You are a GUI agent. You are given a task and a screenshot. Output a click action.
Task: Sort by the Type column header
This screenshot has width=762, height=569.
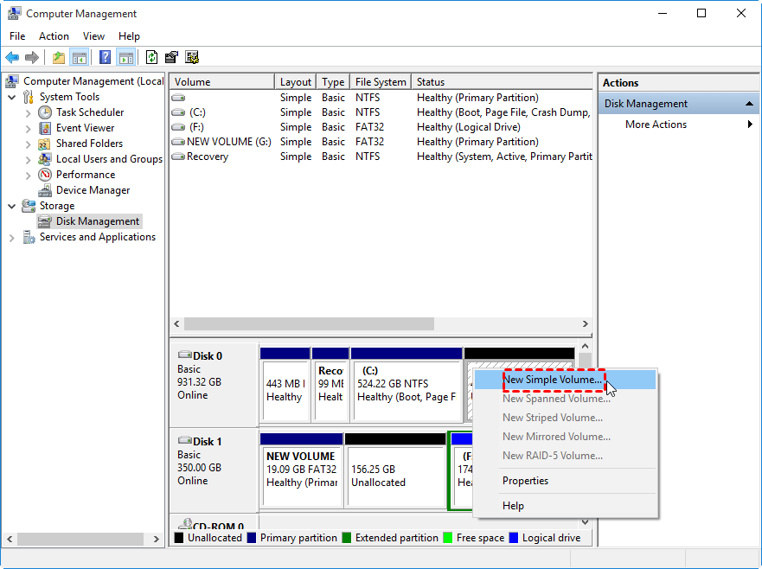333,81
